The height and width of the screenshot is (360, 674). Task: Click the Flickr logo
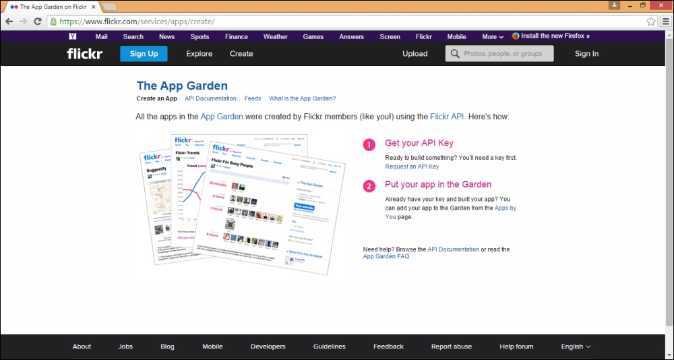point(85,53)
